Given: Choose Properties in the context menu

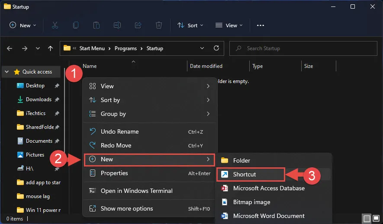Looking at the screenshot, I should pos(114,173).
